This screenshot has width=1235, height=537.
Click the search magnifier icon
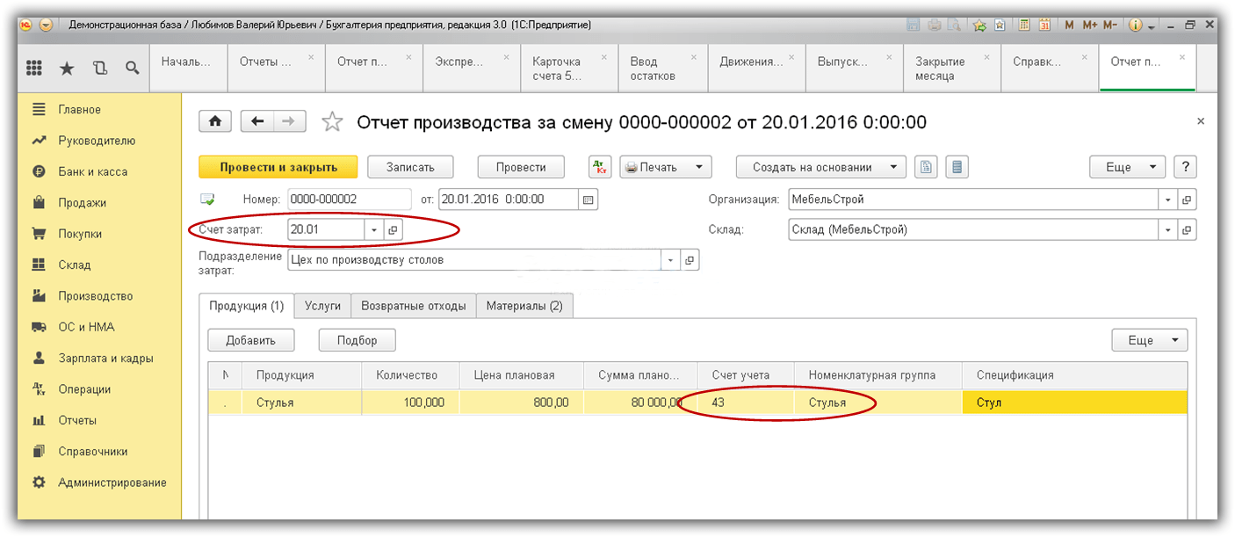coord(132,68)
